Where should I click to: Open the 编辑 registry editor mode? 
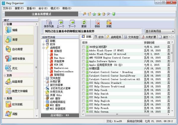(19, 30)
